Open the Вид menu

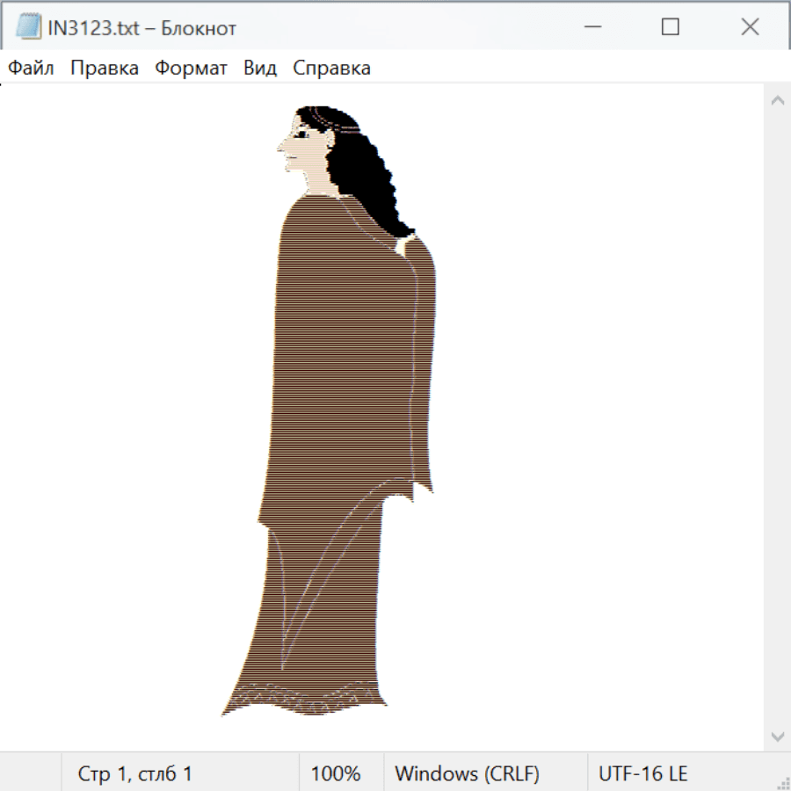pyautogui.click(x=259, y=68)
